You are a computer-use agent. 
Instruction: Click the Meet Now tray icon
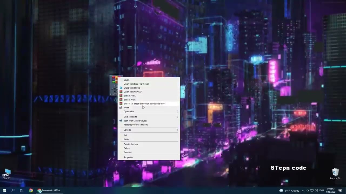click(x=308, y=190)
